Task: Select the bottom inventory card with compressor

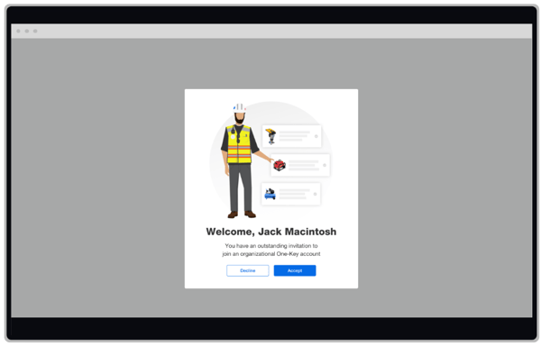Action: (x=291, y=194)
